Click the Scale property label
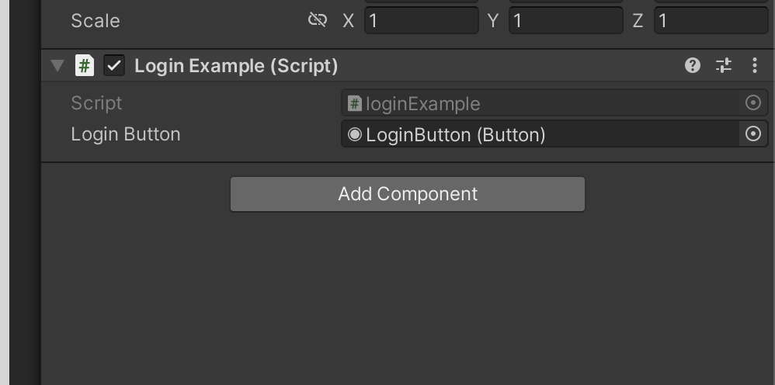 tap(96, 21)
